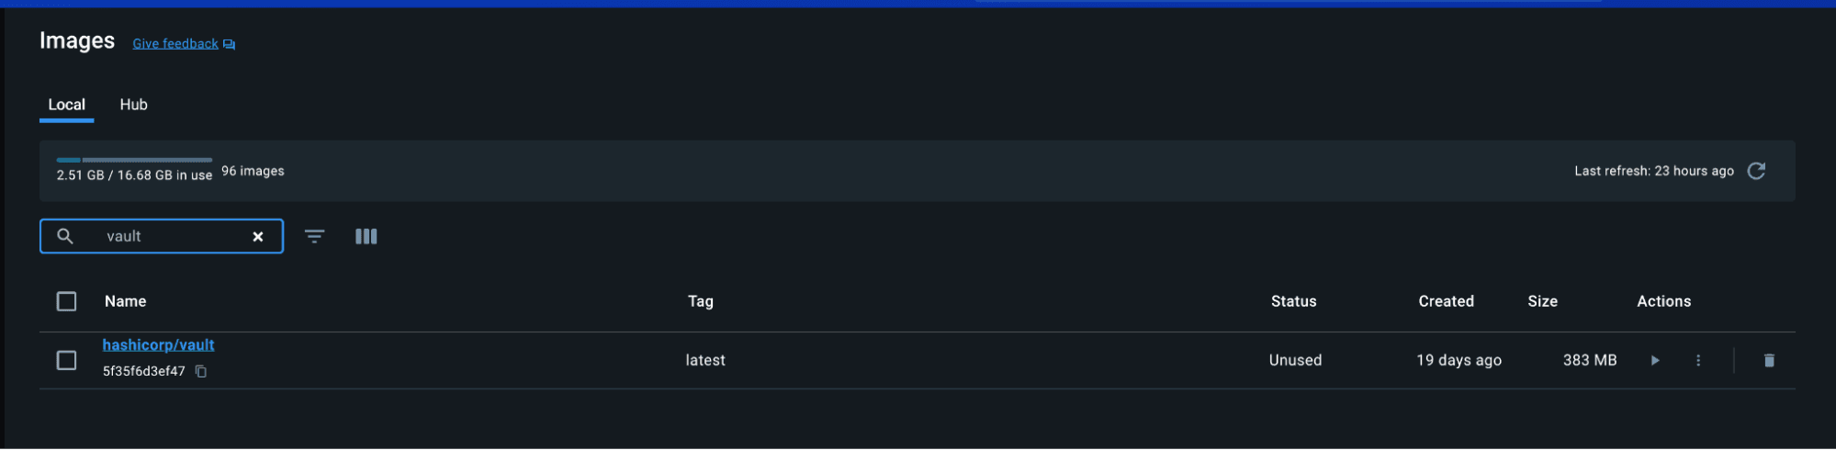Open the filter options icon
Viewport: 1836px width, 450px height.
pos(314,237)
